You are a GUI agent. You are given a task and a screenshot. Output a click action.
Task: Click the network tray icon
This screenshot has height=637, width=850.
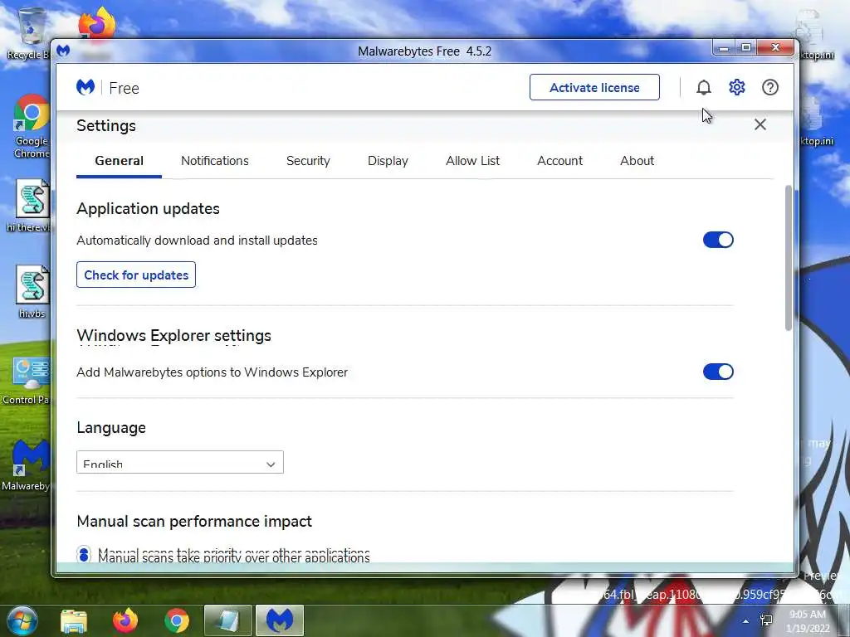[766, 620]
